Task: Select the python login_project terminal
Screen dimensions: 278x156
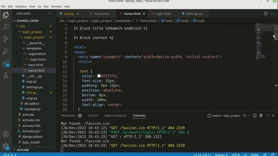Action: pyautogui.click(x=224, y=116)
